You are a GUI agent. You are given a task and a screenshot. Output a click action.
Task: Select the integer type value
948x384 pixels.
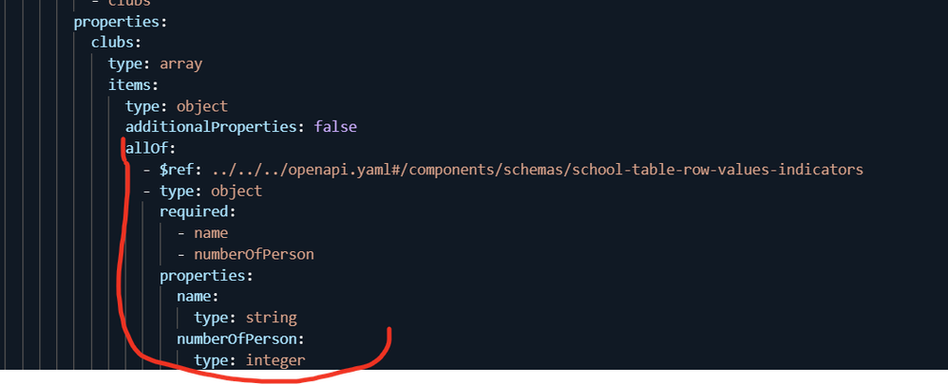275,359
